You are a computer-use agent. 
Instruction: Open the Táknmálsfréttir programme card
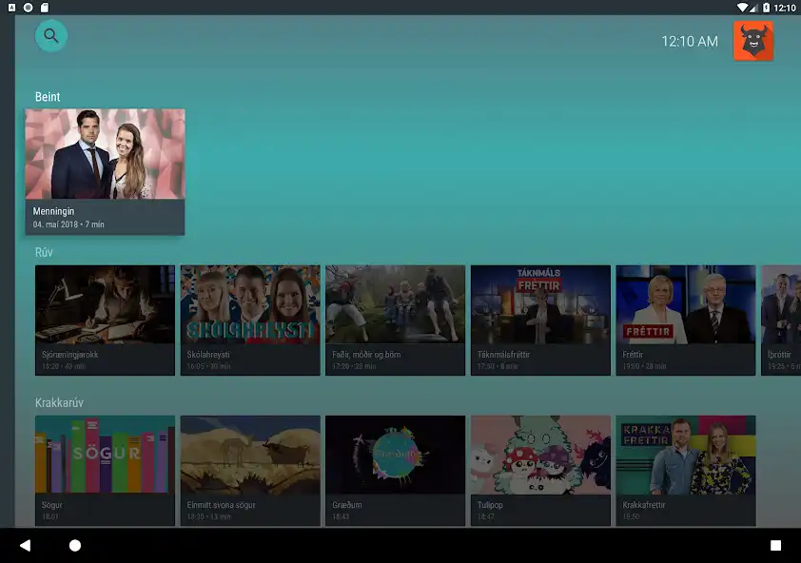pos(540,320)
